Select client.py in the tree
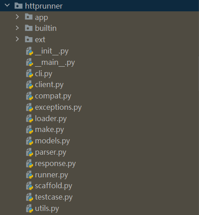The image size is (199, 215). point(49,85)
